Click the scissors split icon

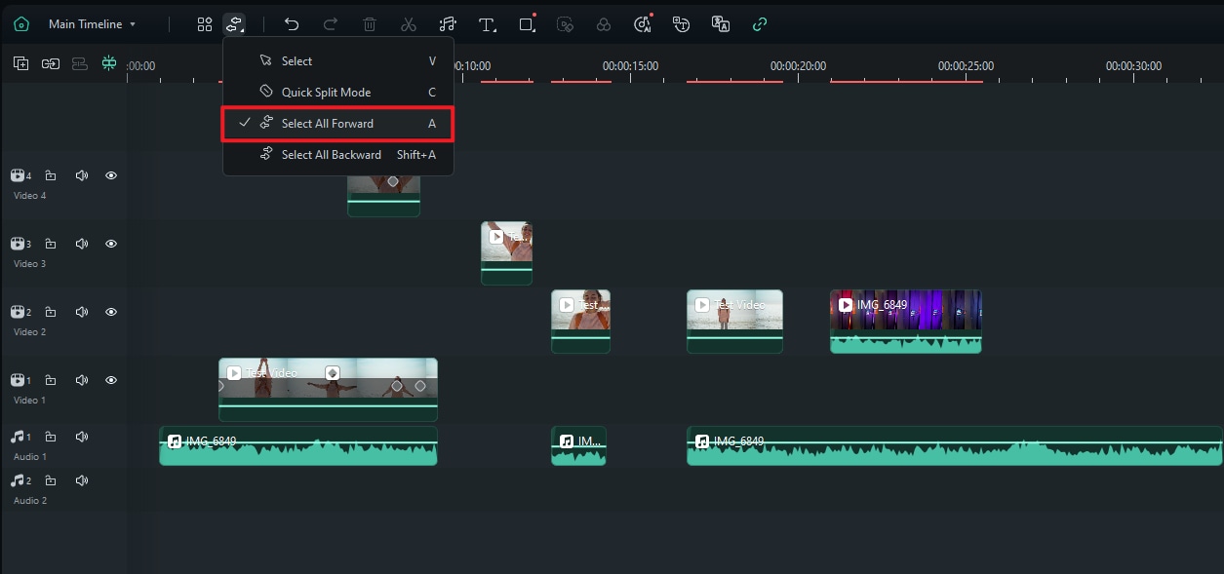409,24
